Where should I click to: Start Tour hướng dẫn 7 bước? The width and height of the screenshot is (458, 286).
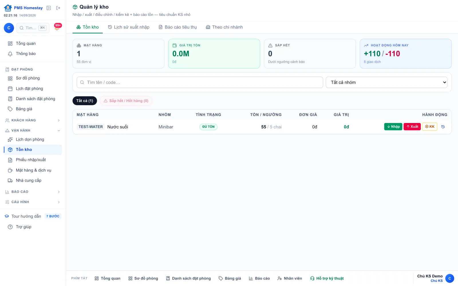(33, 217)
